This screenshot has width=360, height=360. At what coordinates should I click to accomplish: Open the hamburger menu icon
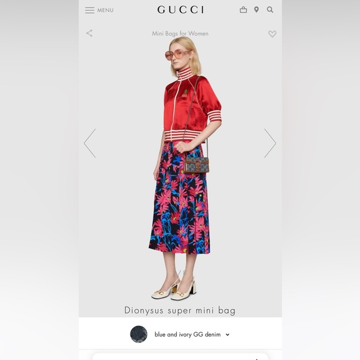(x=89, y=11)
